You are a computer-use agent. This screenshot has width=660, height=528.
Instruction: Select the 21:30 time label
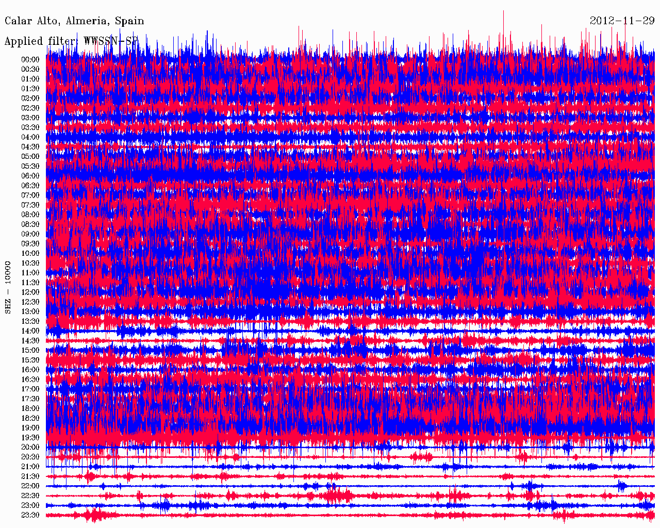pyautogui.click(x=30, y=476)
